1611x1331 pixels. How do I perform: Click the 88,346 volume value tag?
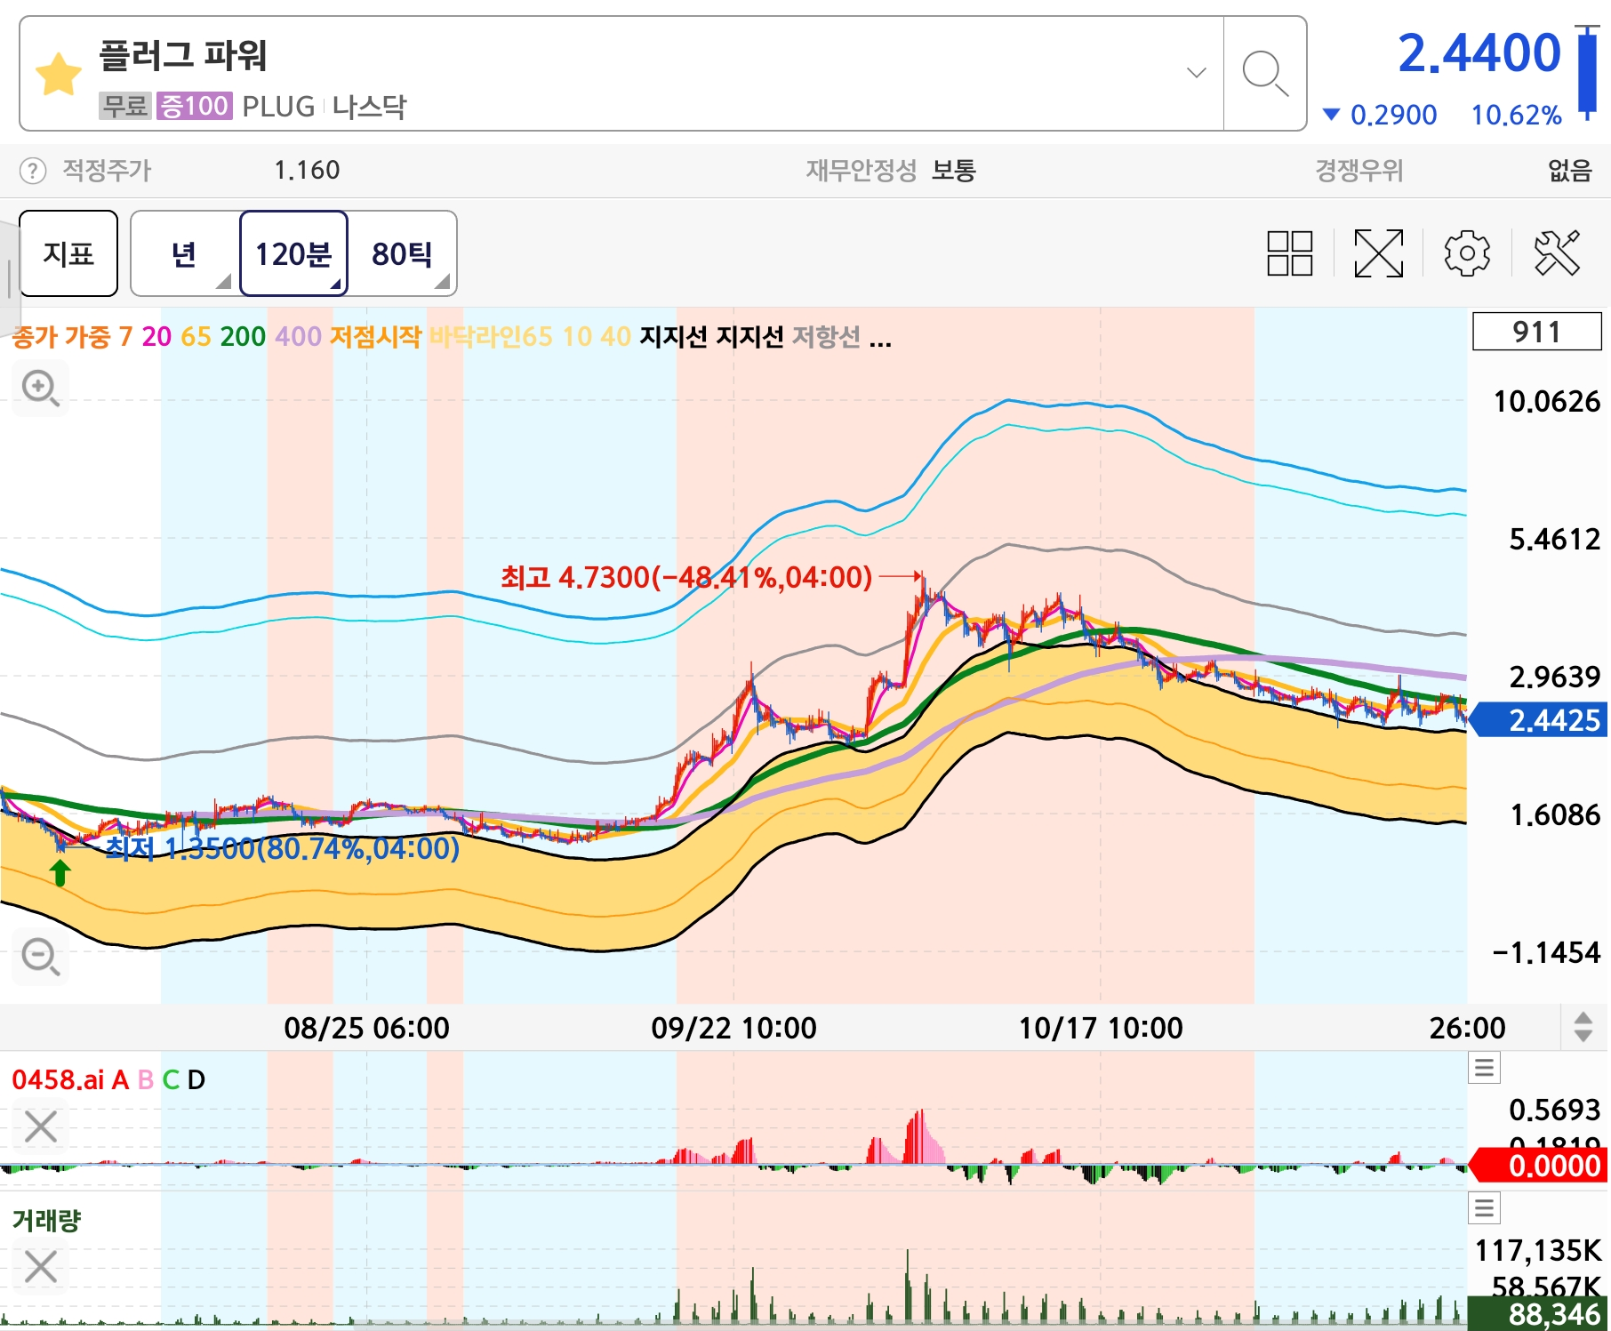pos(1538,1314)
